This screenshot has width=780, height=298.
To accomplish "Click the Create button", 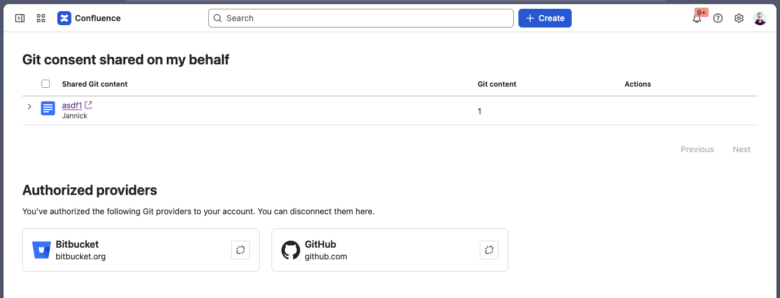I will coord(545,18).
